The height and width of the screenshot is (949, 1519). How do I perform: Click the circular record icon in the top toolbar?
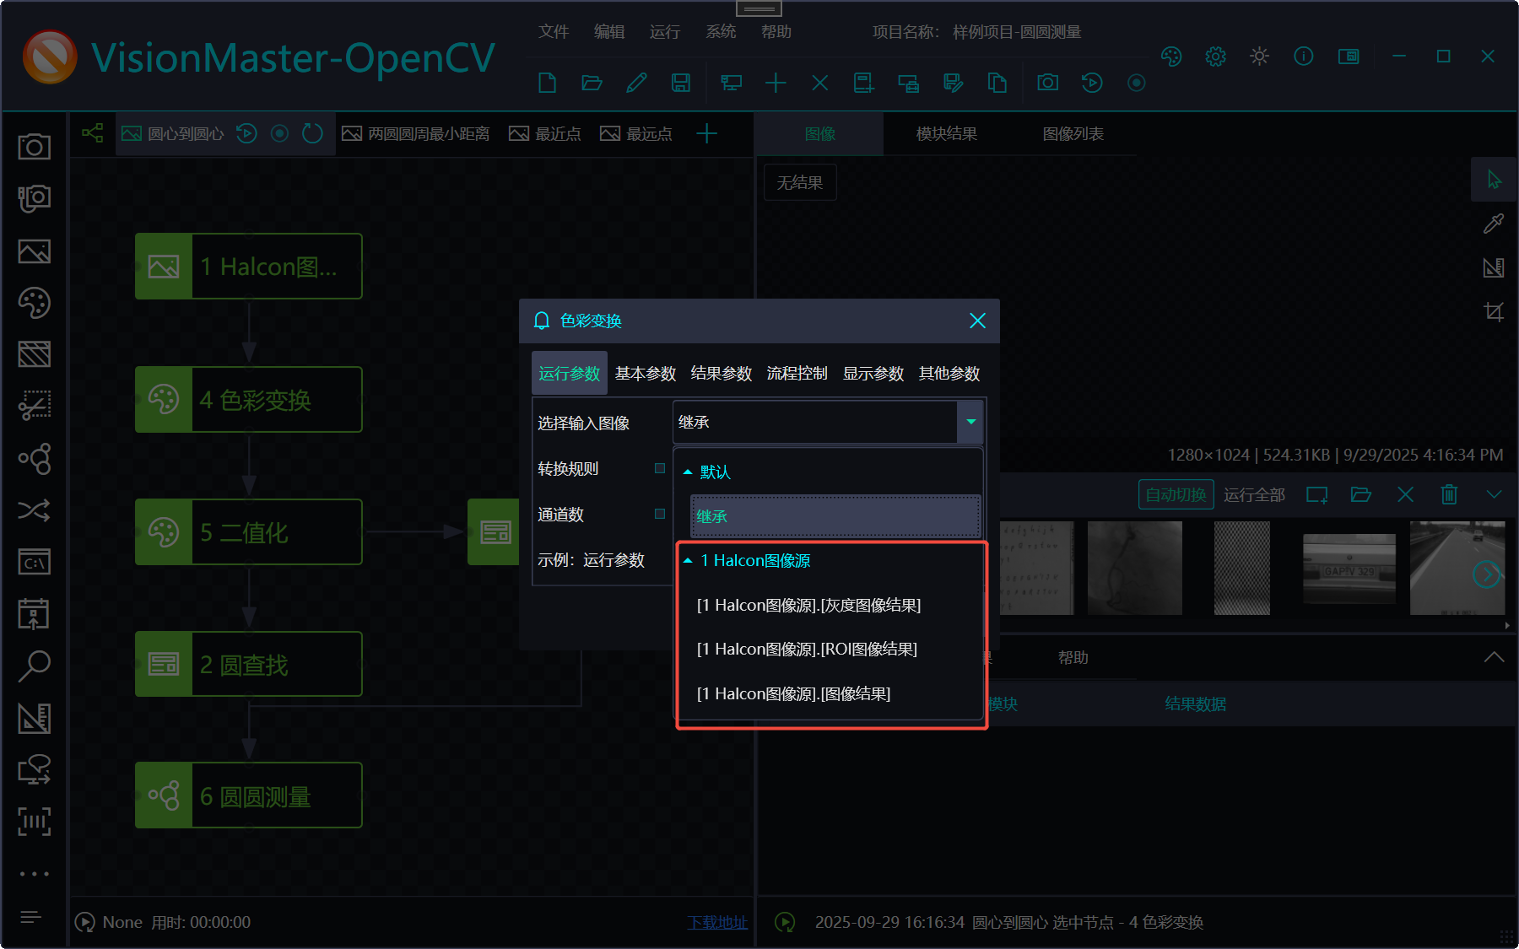(x=1136, y=83)
